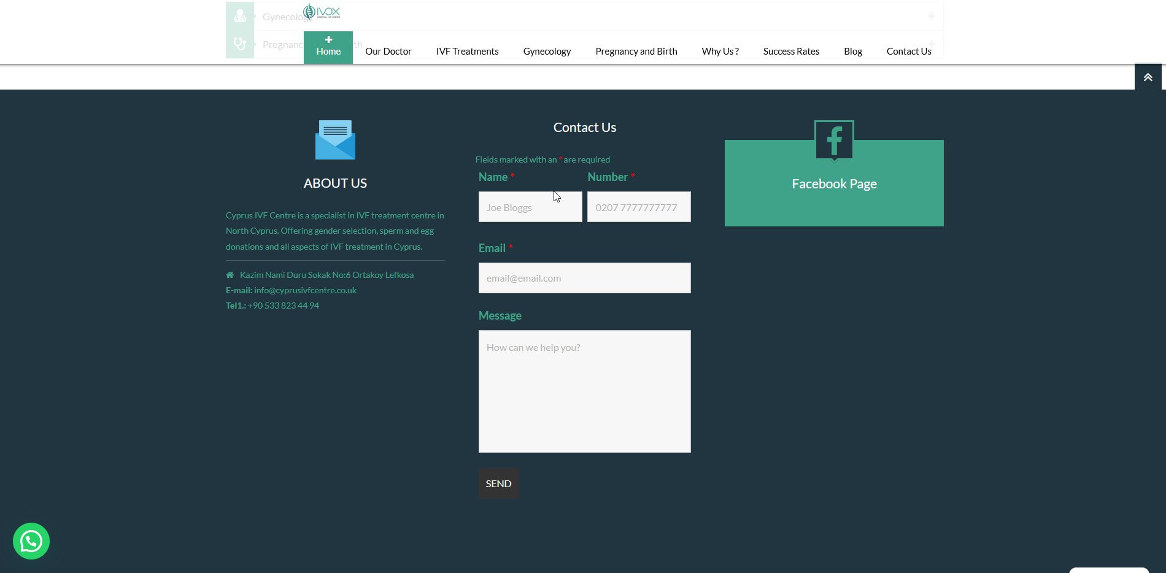
Task: Click the home icon beside the address
Action: (x=230, y=275)
